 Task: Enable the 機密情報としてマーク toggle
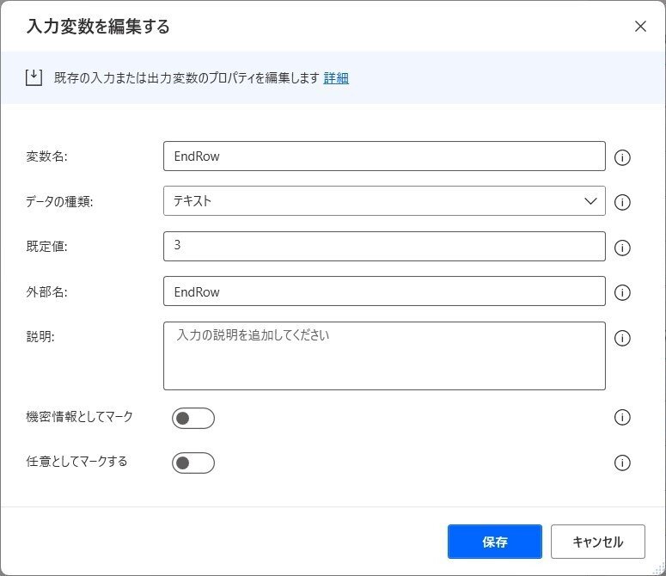(193, 419)
